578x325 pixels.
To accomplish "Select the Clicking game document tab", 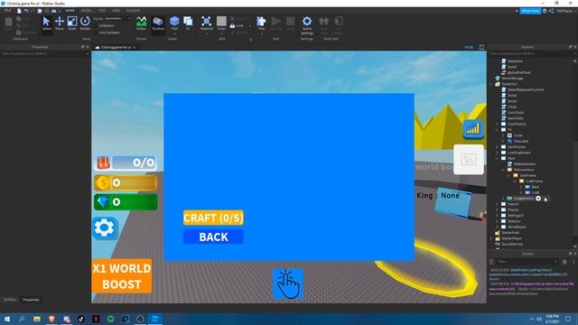I will pyautogui.click(x=115, y=47).
